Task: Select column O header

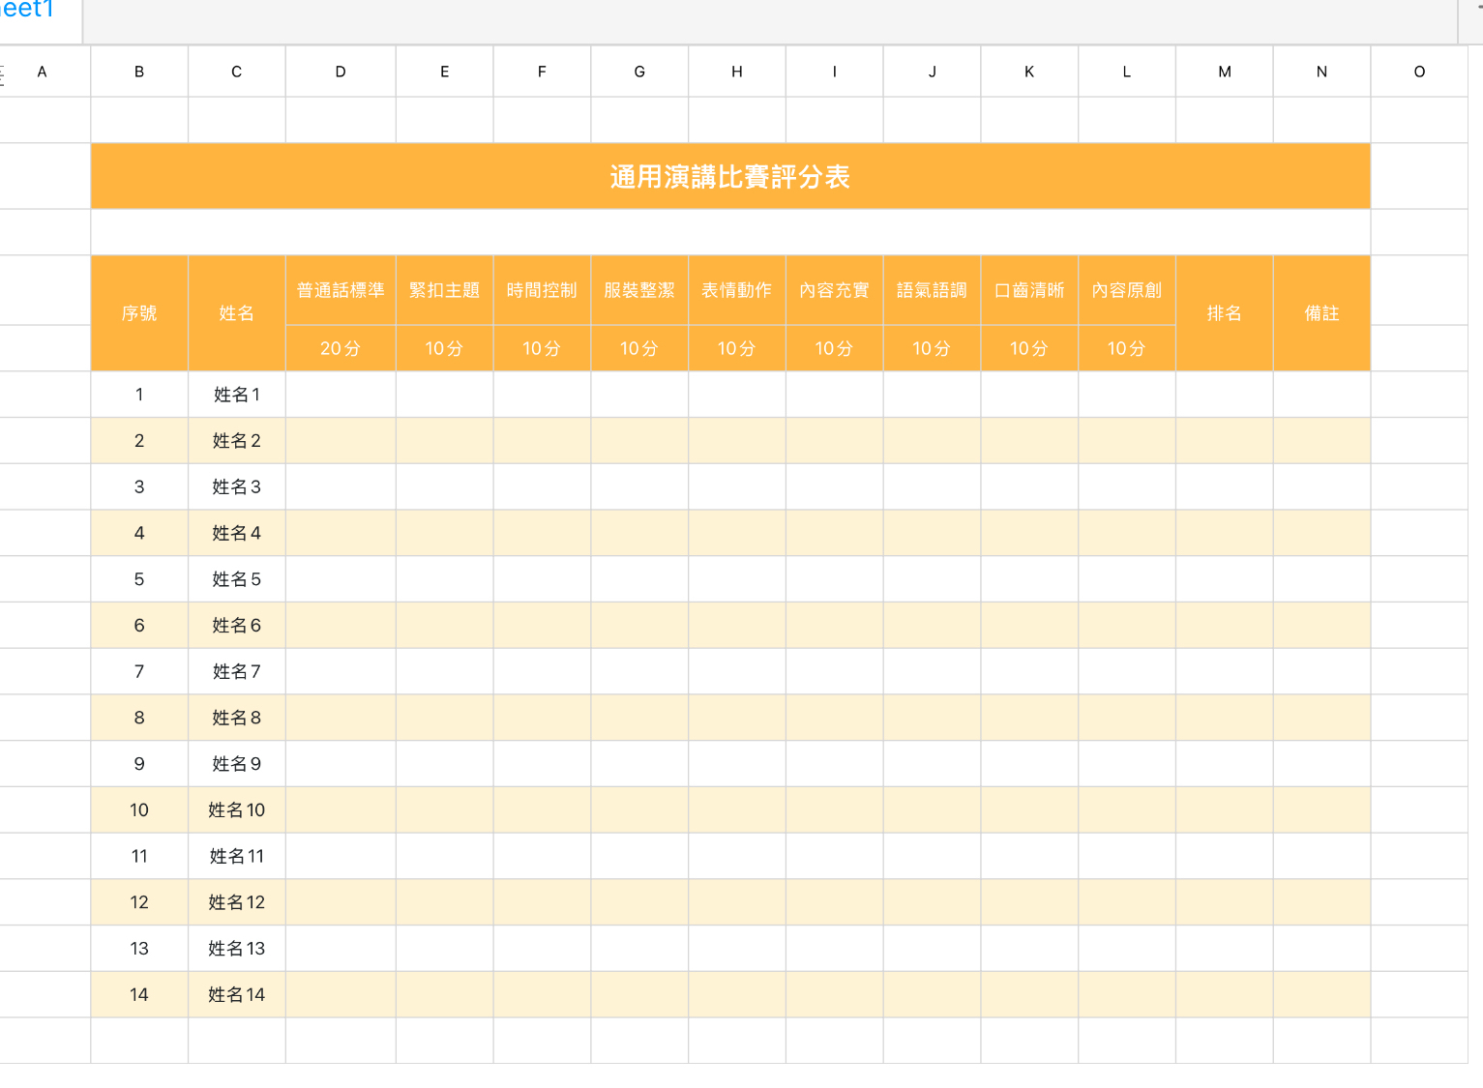Action: [x=1419, y=72]
